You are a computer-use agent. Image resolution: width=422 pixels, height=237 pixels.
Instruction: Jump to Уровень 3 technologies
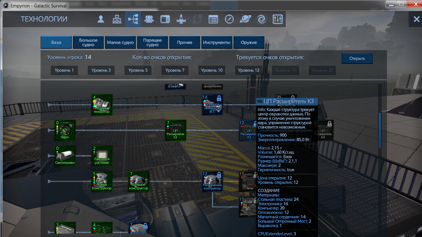pos(101,70)
